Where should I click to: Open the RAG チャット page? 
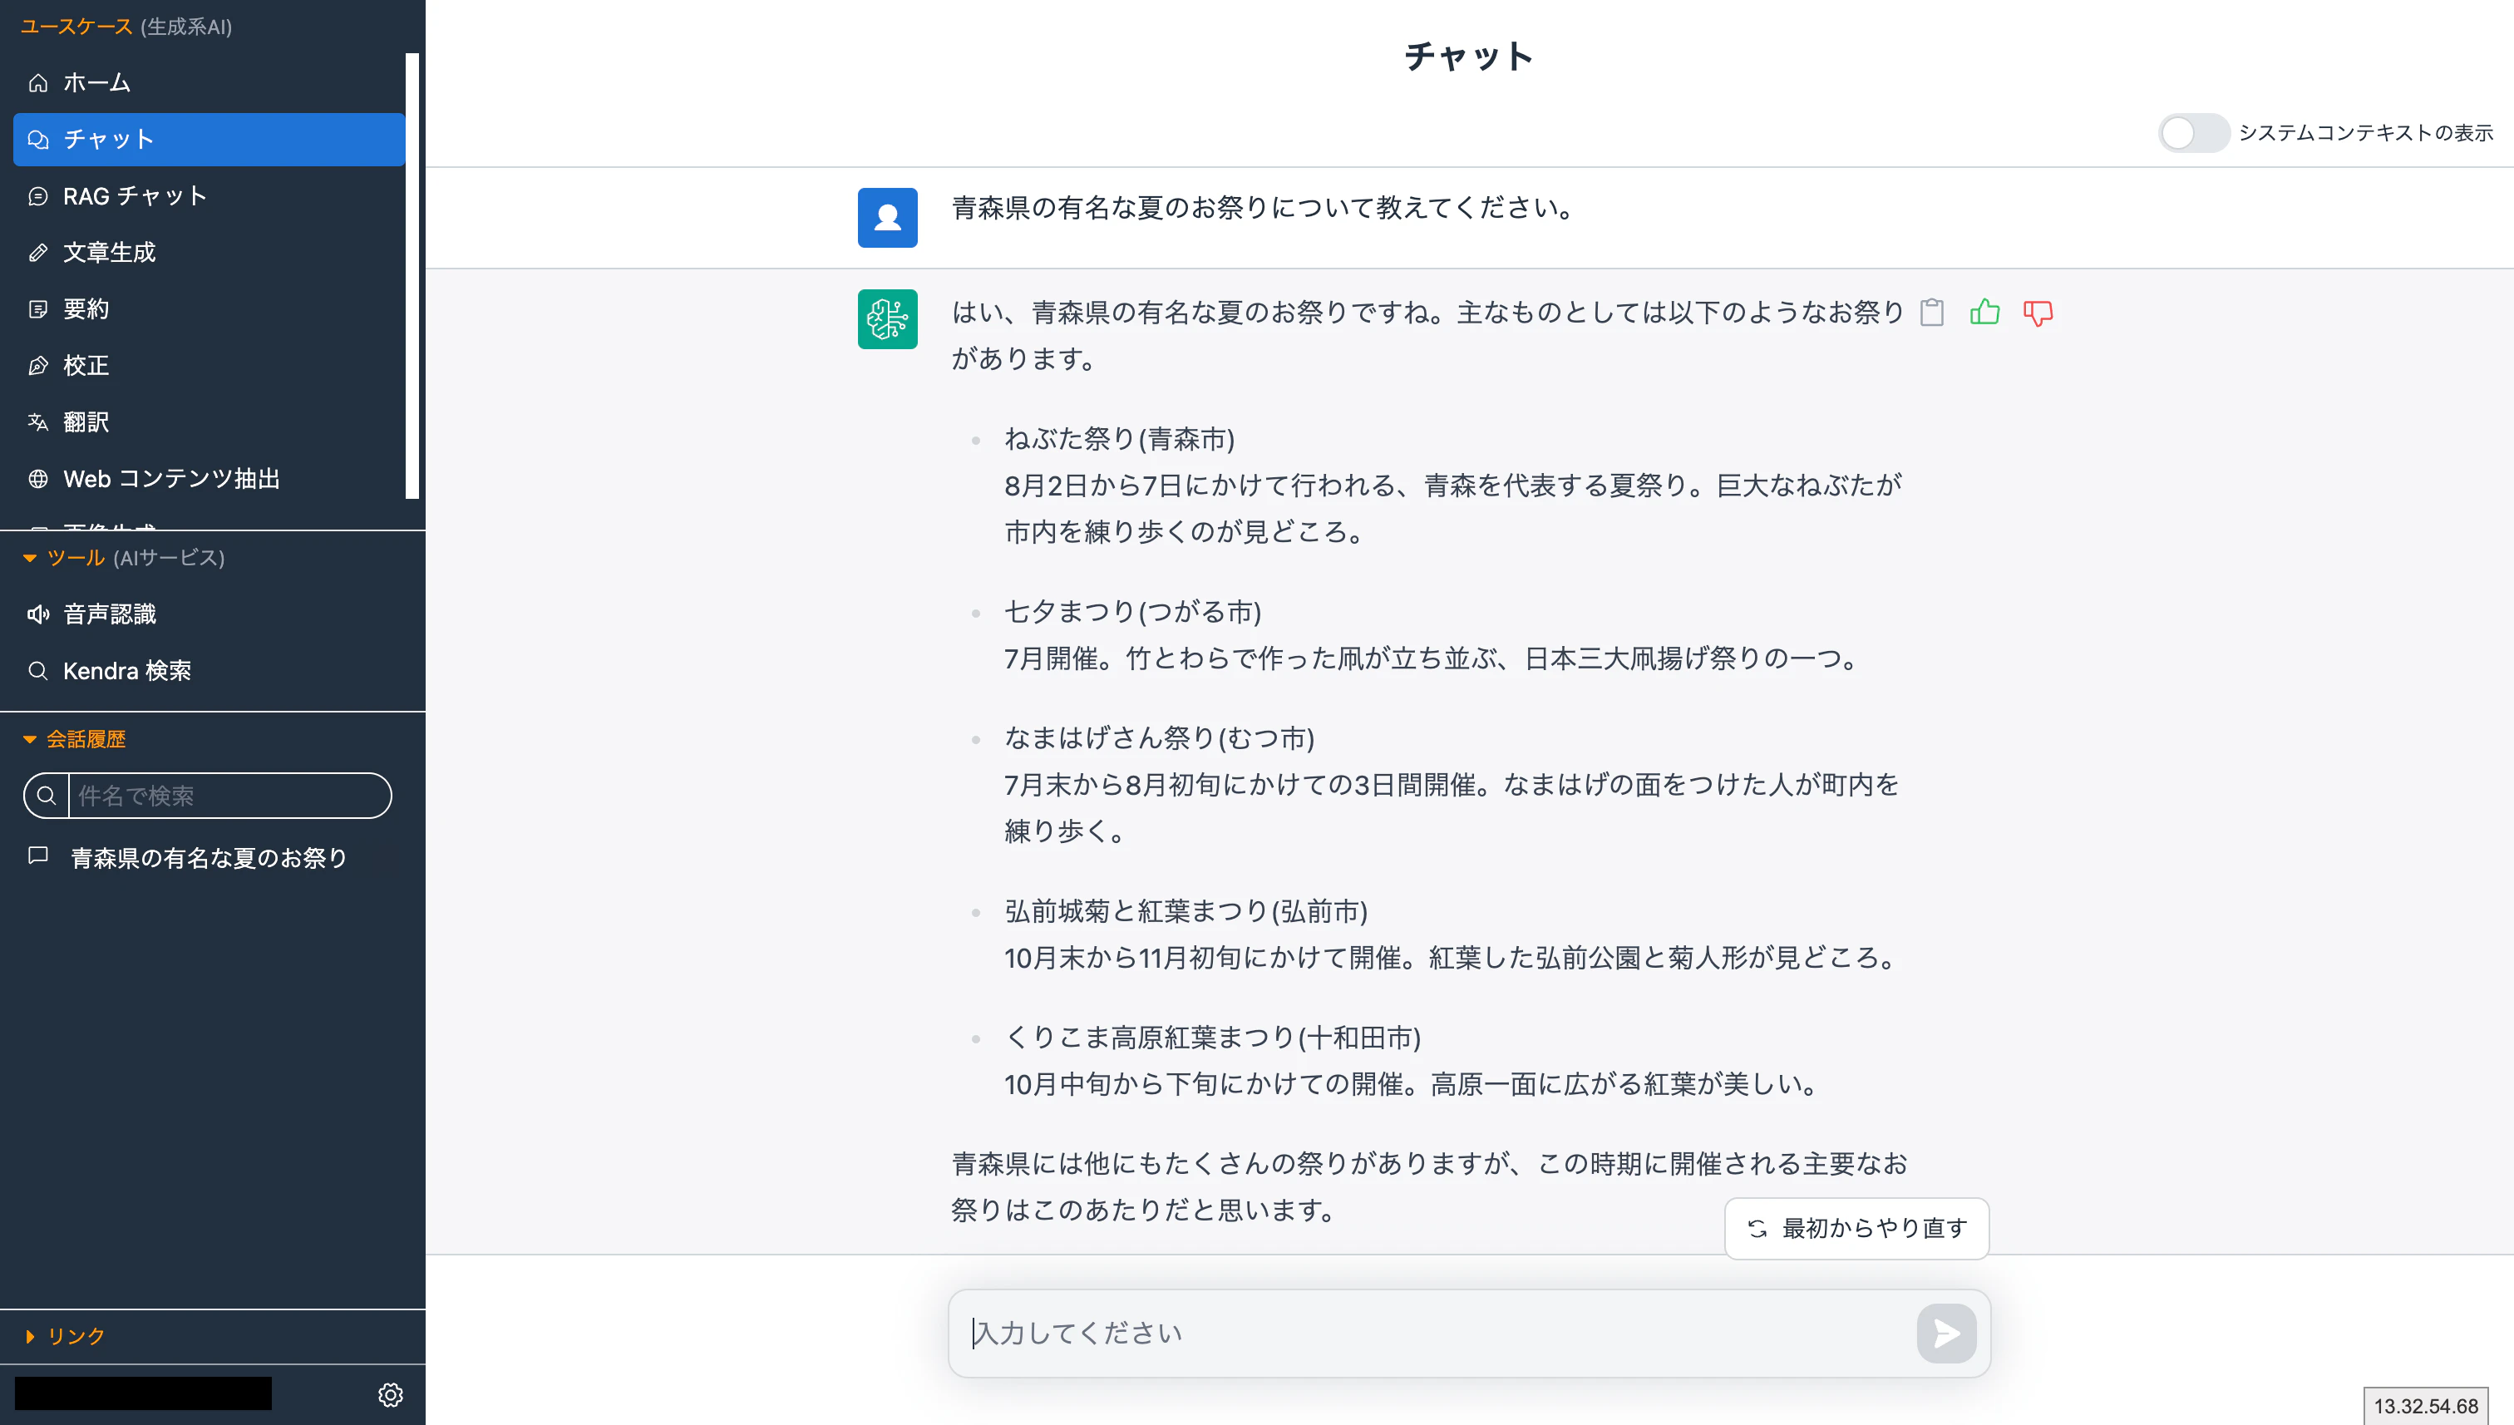209,195
